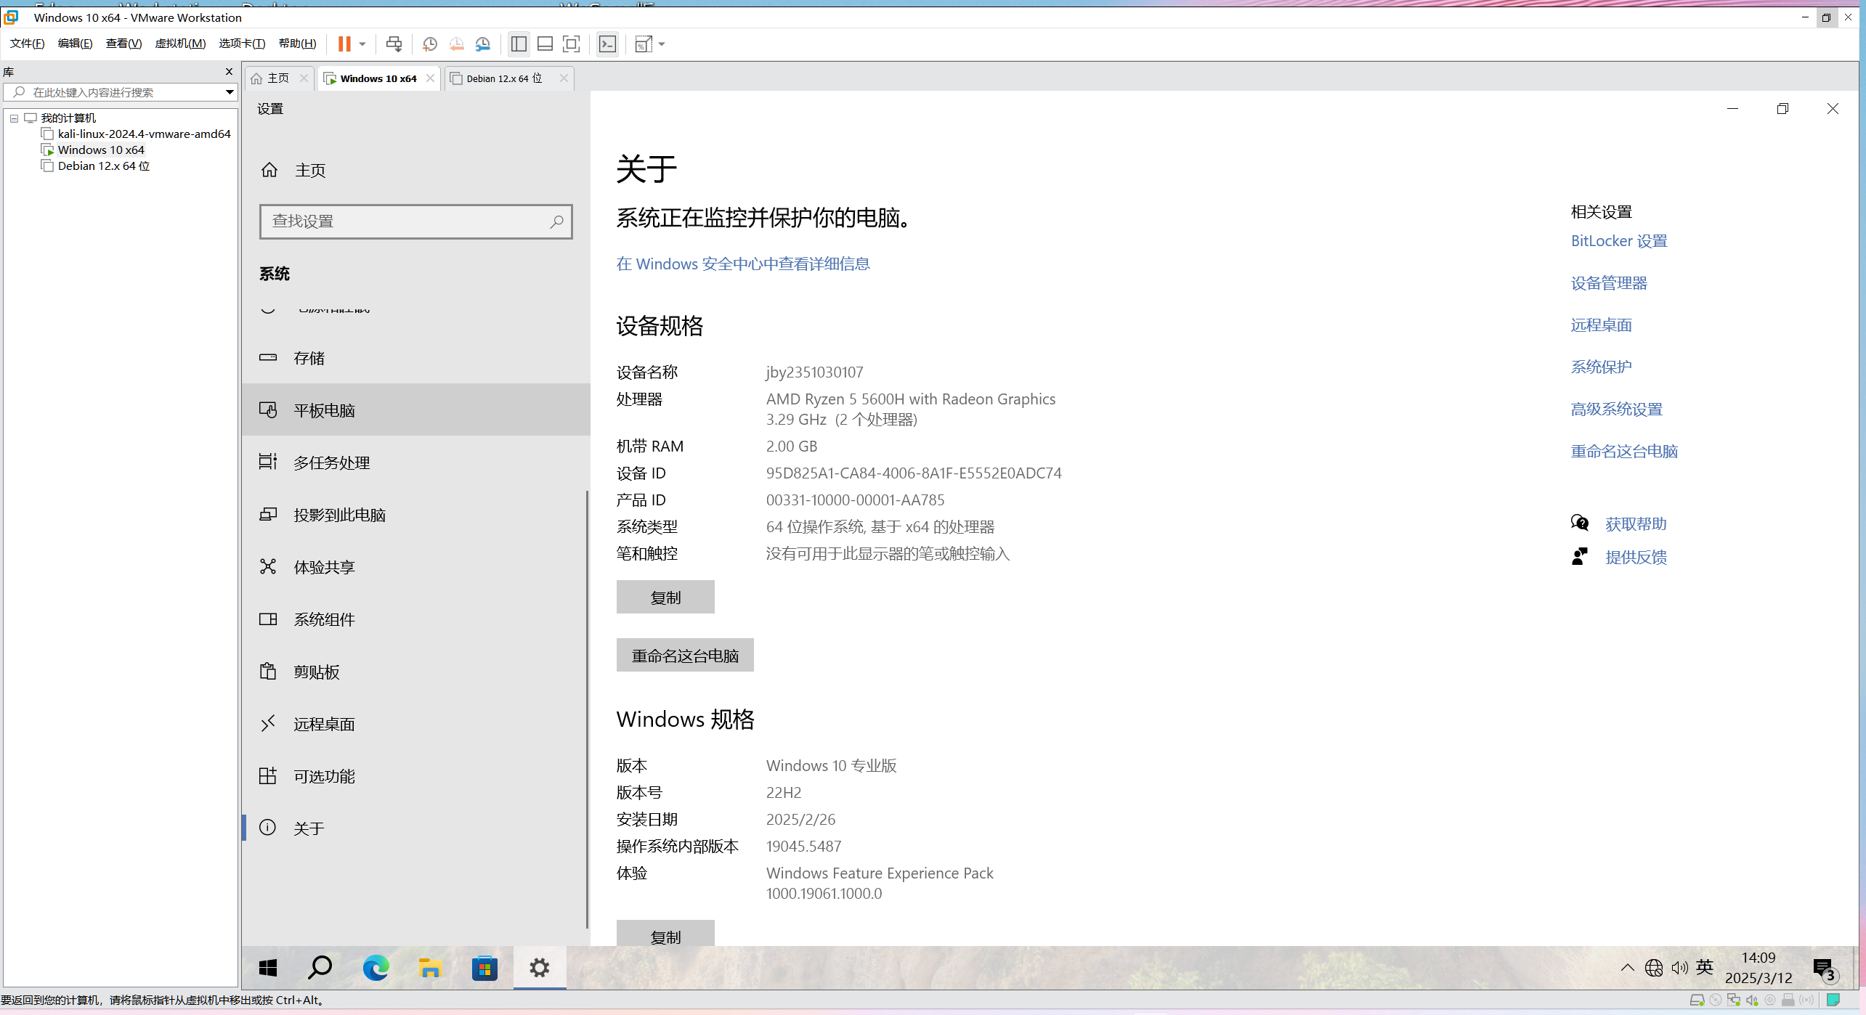Open the 选项卡(T) menu
This screenshot has width=1866, height=1015.
pyautogui.click(x=242, y=44)
